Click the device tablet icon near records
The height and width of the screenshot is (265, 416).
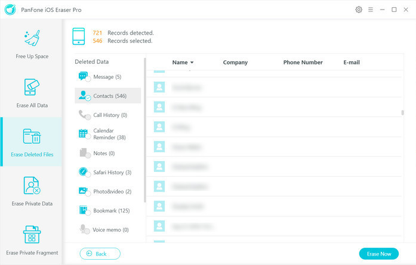(x=79, y=36)
